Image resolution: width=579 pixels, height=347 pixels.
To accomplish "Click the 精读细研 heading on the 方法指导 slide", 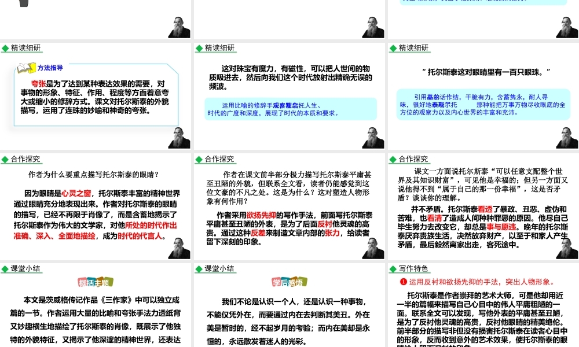I will point(25,48).
